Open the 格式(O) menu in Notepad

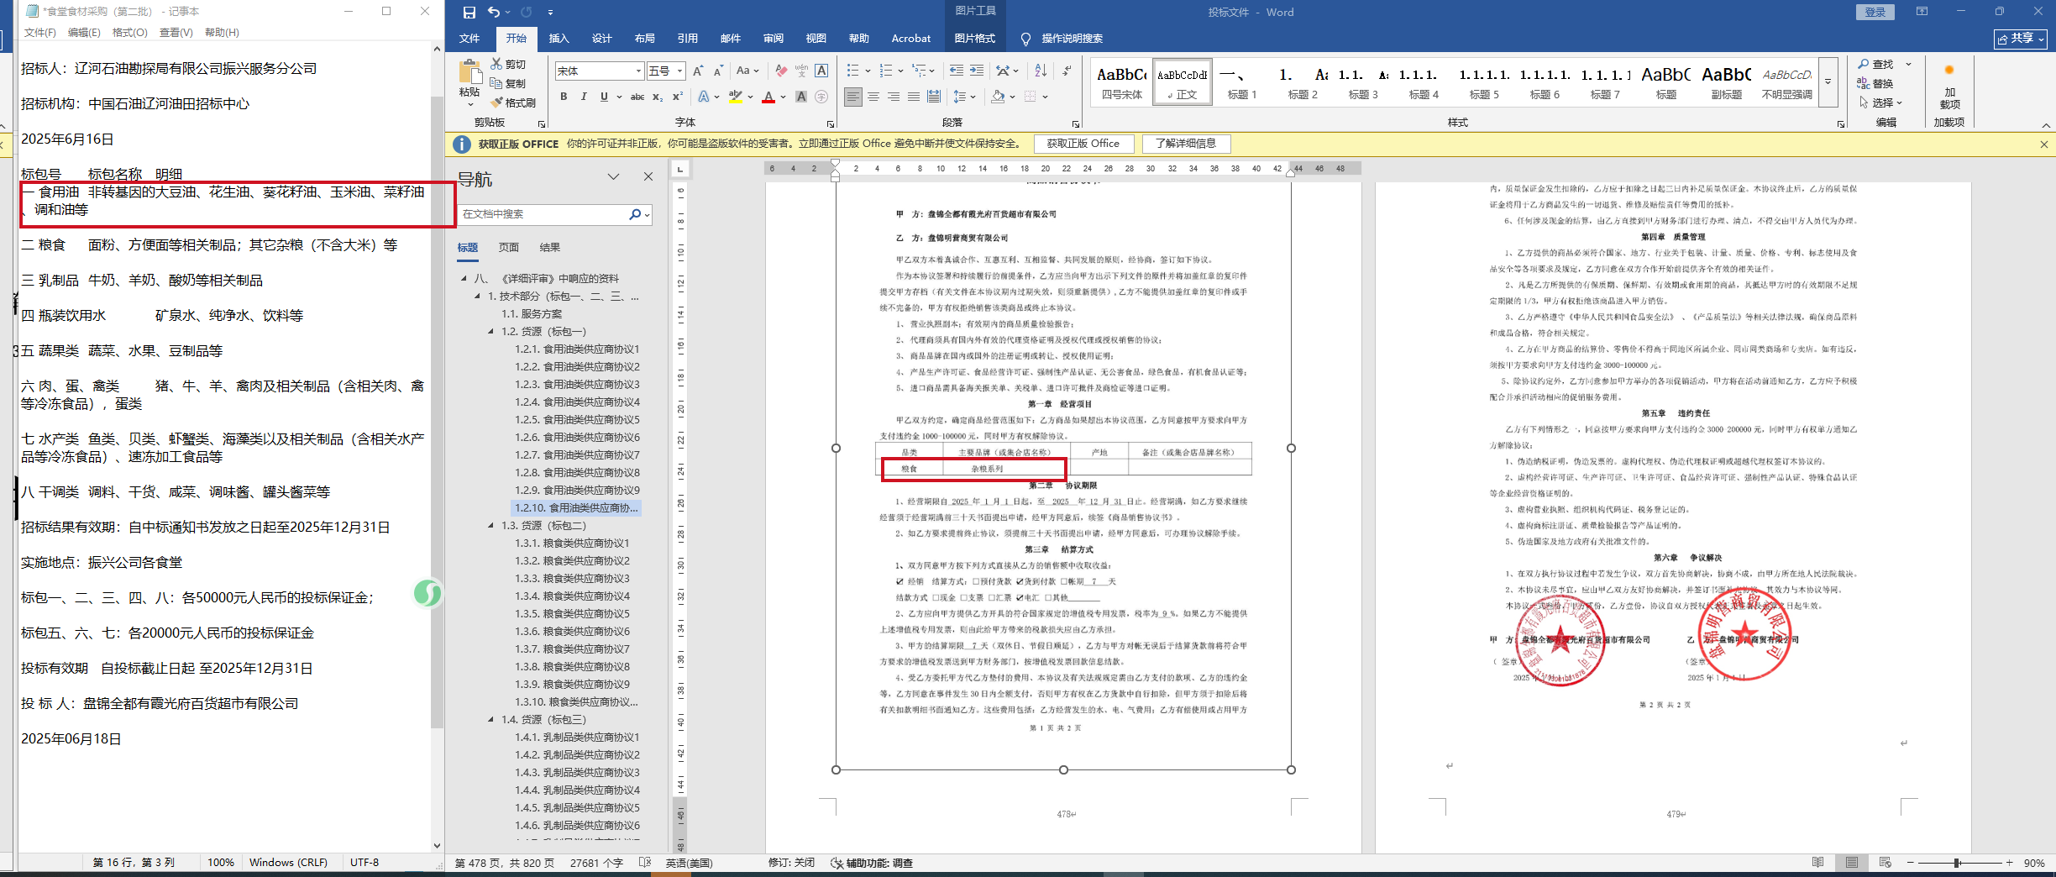pos(129,33)
